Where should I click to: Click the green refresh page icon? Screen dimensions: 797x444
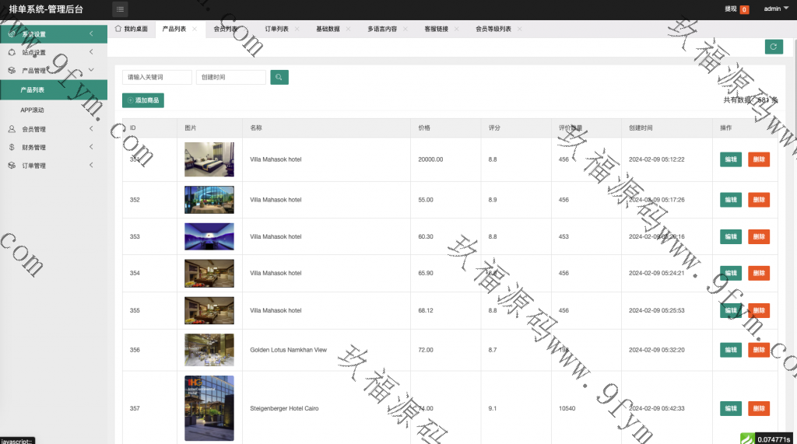[x=773, y=47]
